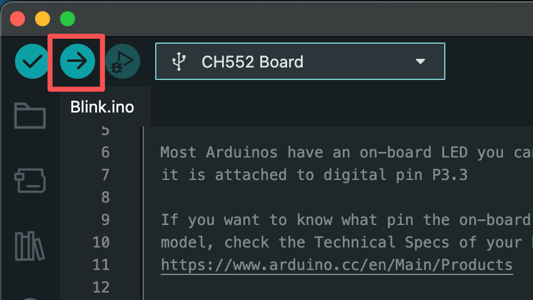Viewport: 533px width, 300px height.
Task: Zoom the window with the green button
Action: tap(67, 19)
